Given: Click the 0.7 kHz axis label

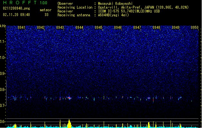Looking at the screenshot, I should pos(3,106).
